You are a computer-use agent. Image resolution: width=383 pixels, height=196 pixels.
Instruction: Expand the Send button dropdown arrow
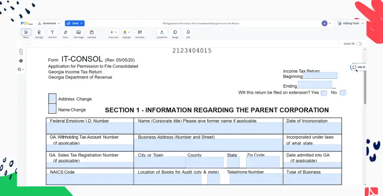click(x=81, y=23)
